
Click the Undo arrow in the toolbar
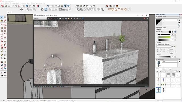(x=27, y=6)
